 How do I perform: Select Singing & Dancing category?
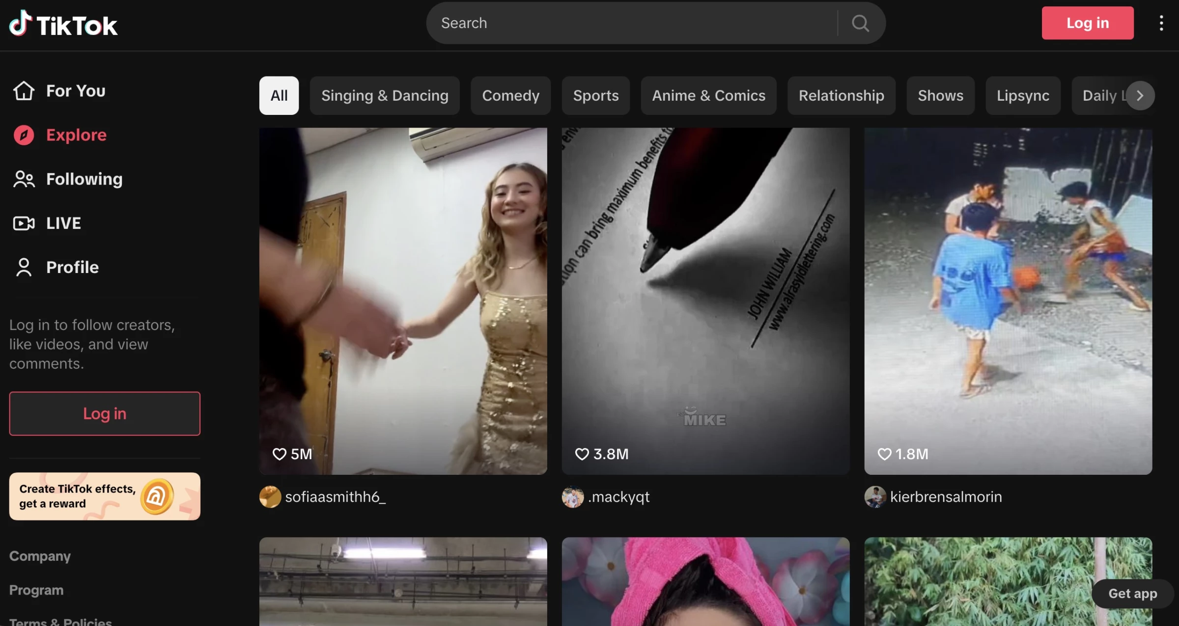[385, 95]
